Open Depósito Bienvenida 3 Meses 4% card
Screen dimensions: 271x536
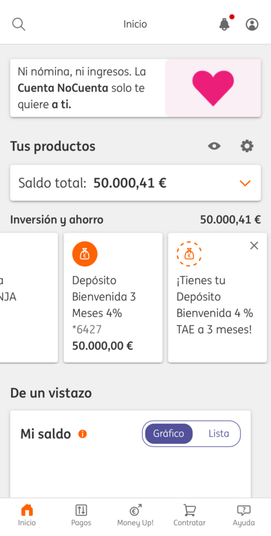click(113, 298)
